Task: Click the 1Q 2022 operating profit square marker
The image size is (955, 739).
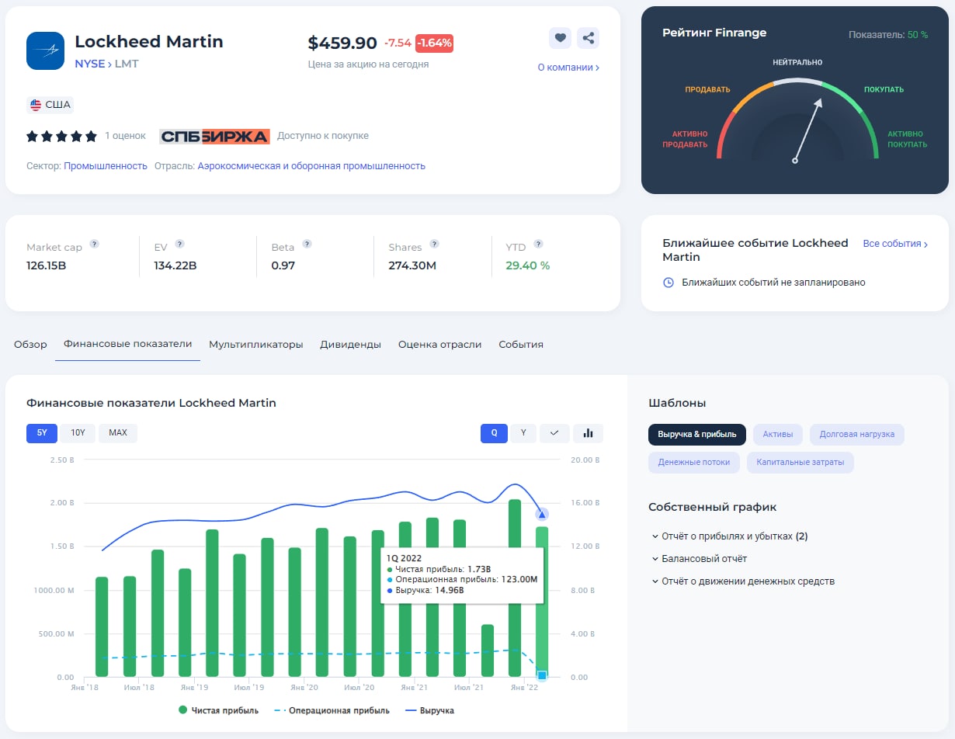Action: (x=542, y=675)
